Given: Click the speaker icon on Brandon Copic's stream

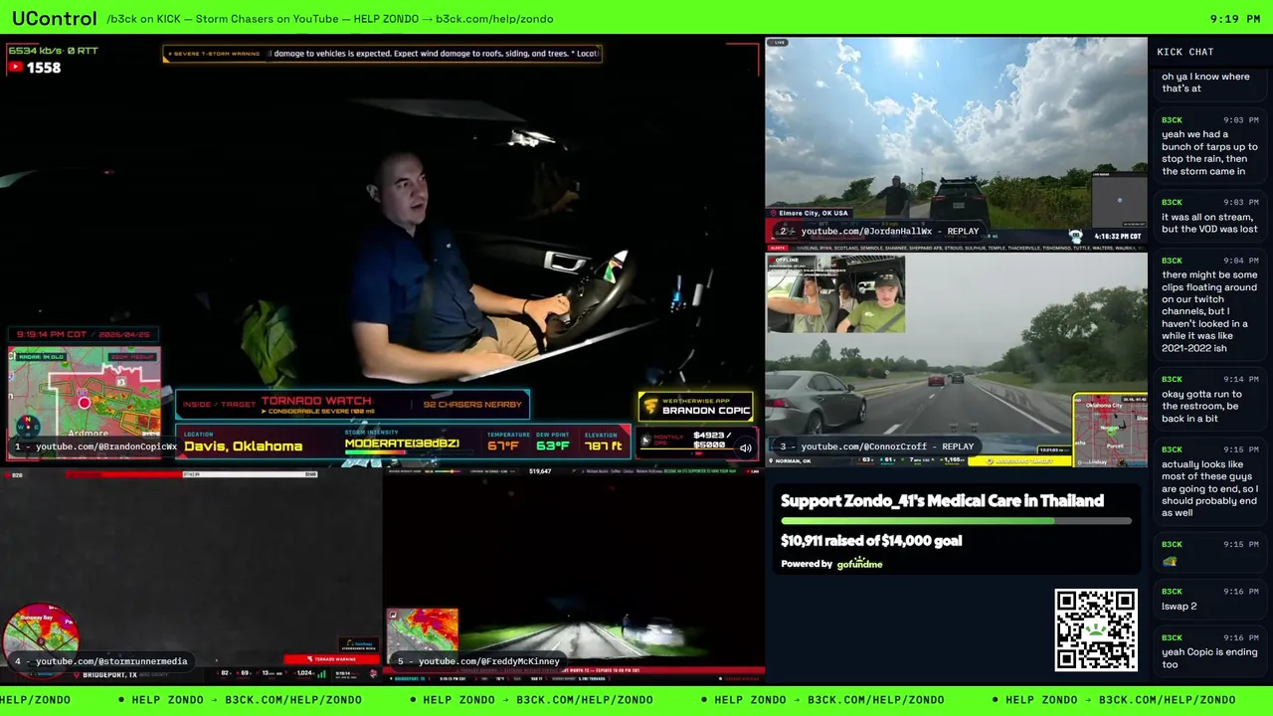Looking at the screenshot, I should 745,447.
